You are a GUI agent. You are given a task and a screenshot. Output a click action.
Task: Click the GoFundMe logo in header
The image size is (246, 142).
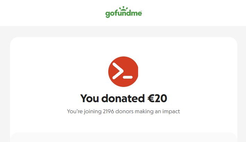tap(124, 12)
